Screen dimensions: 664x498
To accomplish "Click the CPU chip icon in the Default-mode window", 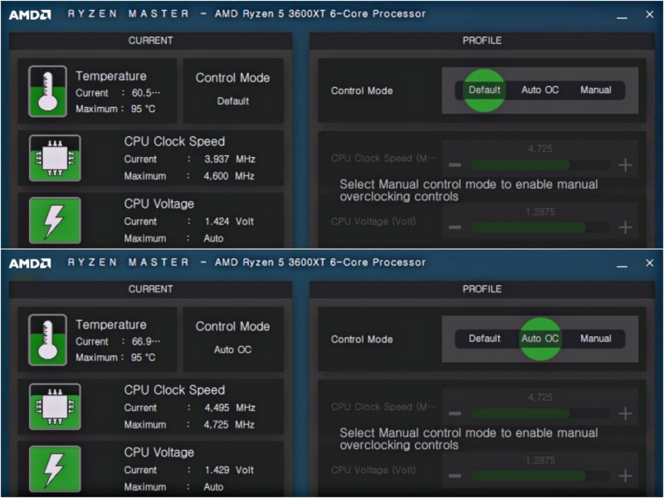I will click(x=55, y=158).
